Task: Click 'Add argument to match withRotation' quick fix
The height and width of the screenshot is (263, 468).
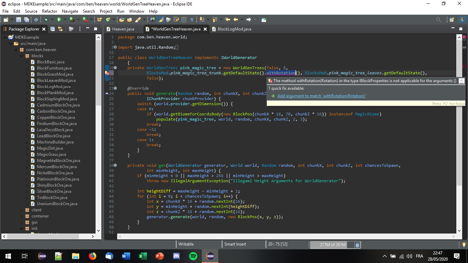Action: click(x=321, y=96)
